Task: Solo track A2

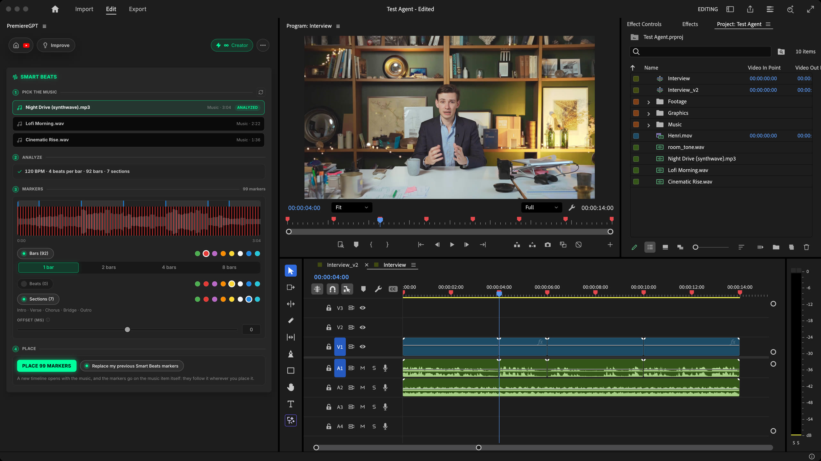Action: [x=374, y=388]
